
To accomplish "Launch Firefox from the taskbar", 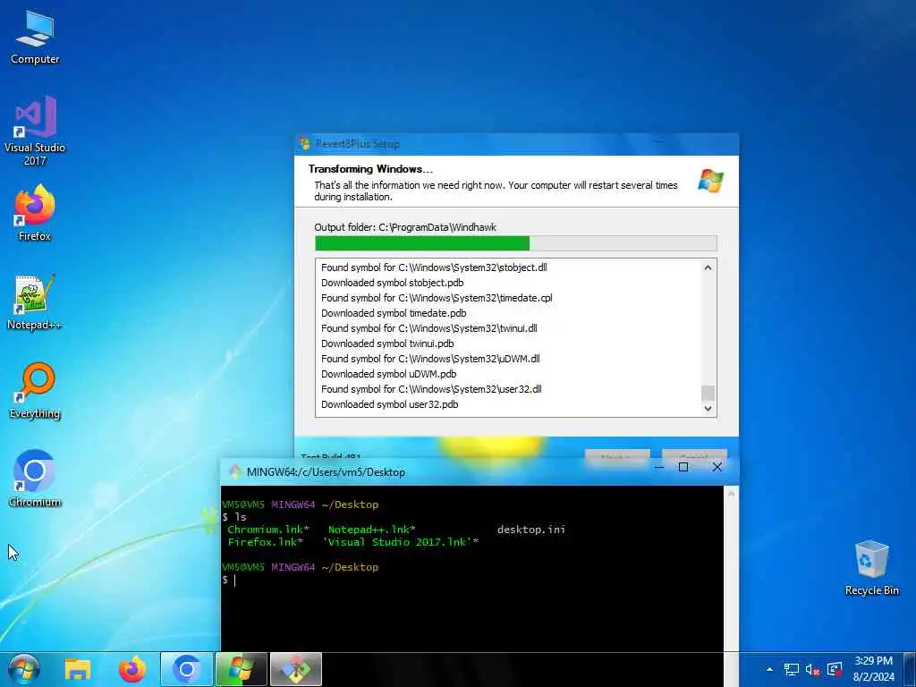I will coord(132,669).
